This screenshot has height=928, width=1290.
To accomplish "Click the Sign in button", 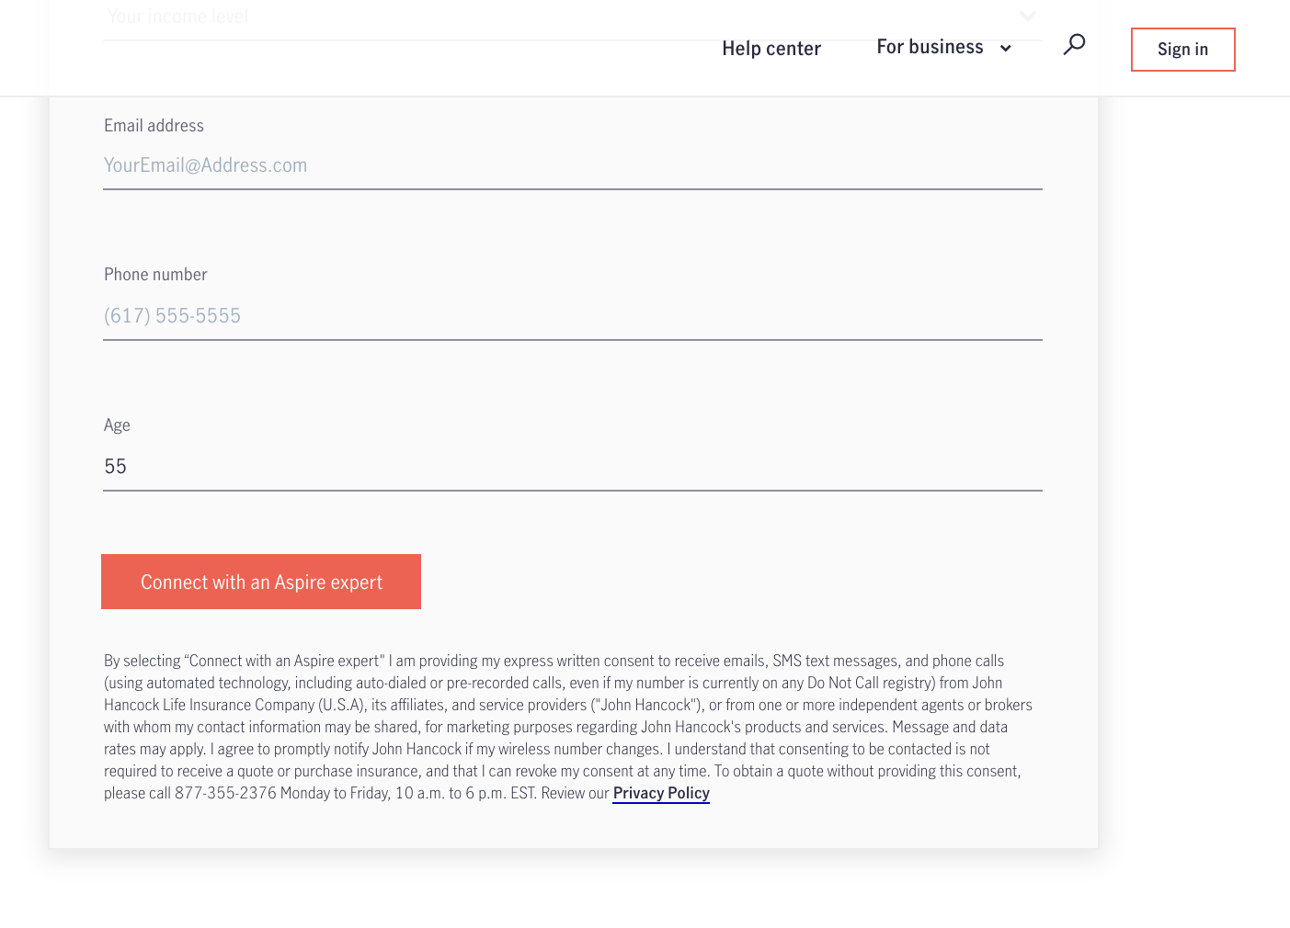I will 1182,50.
